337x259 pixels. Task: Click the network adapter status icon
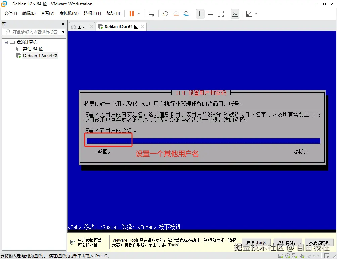coord(295,256)
